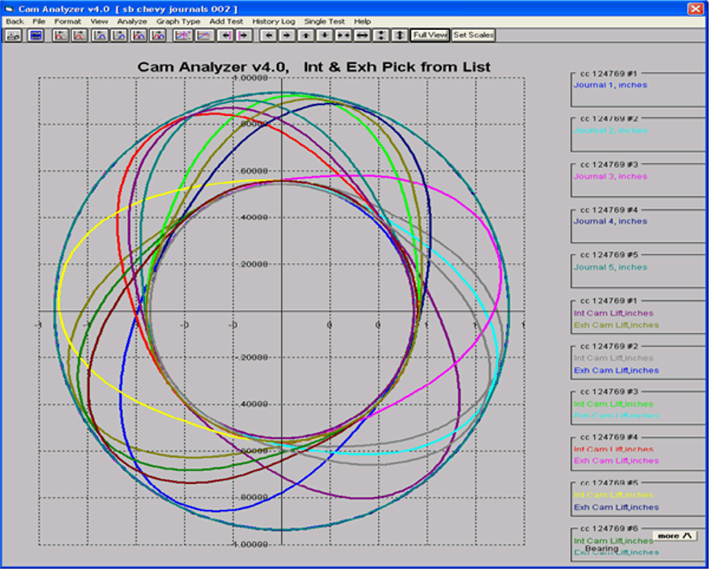
Task: Click the magenta Exh Cam Lift entry for #4
Action: tap(616, 461)
